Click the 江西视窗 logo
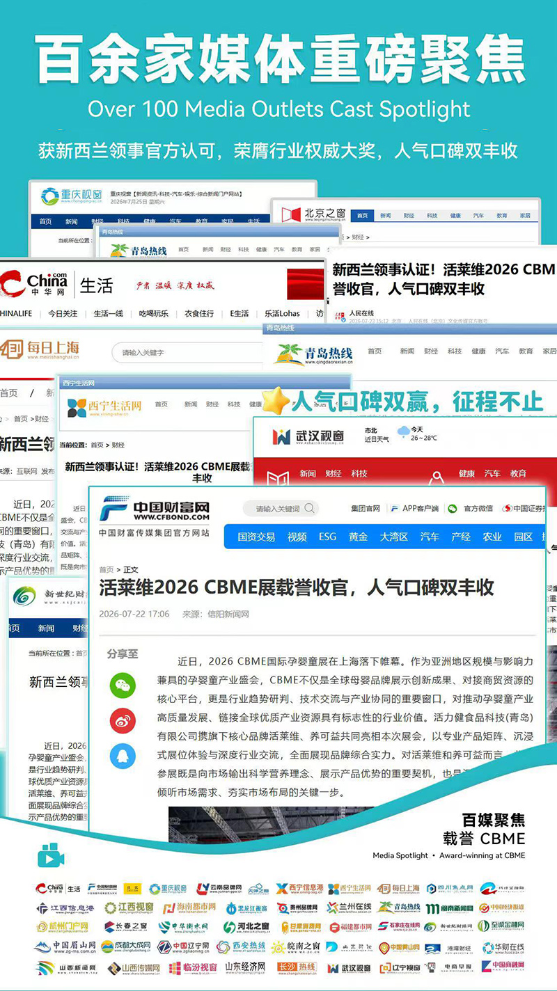The image size is (557, 991). (129, 908)
